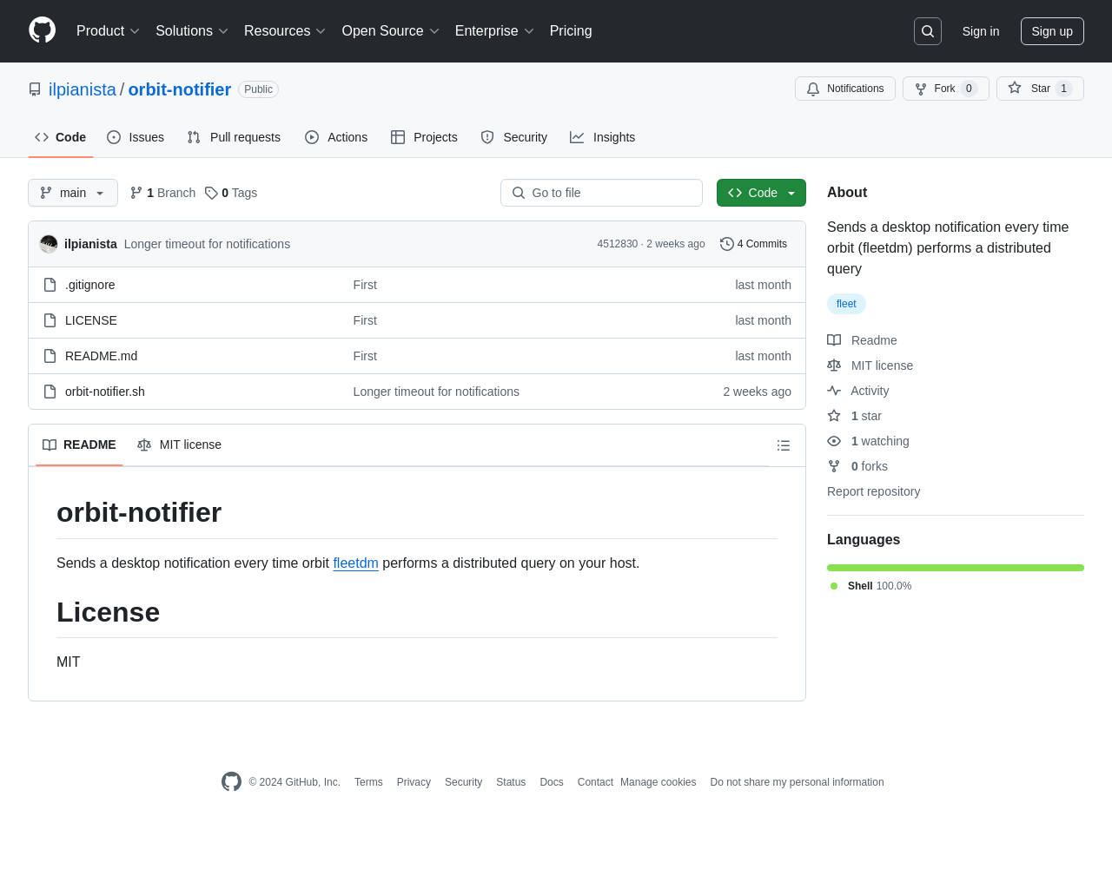Image resolution: width=1112 pixels, height=889 pixels.
Task: Open the orbit-notifier repository link
Action: tap(180, 89)
